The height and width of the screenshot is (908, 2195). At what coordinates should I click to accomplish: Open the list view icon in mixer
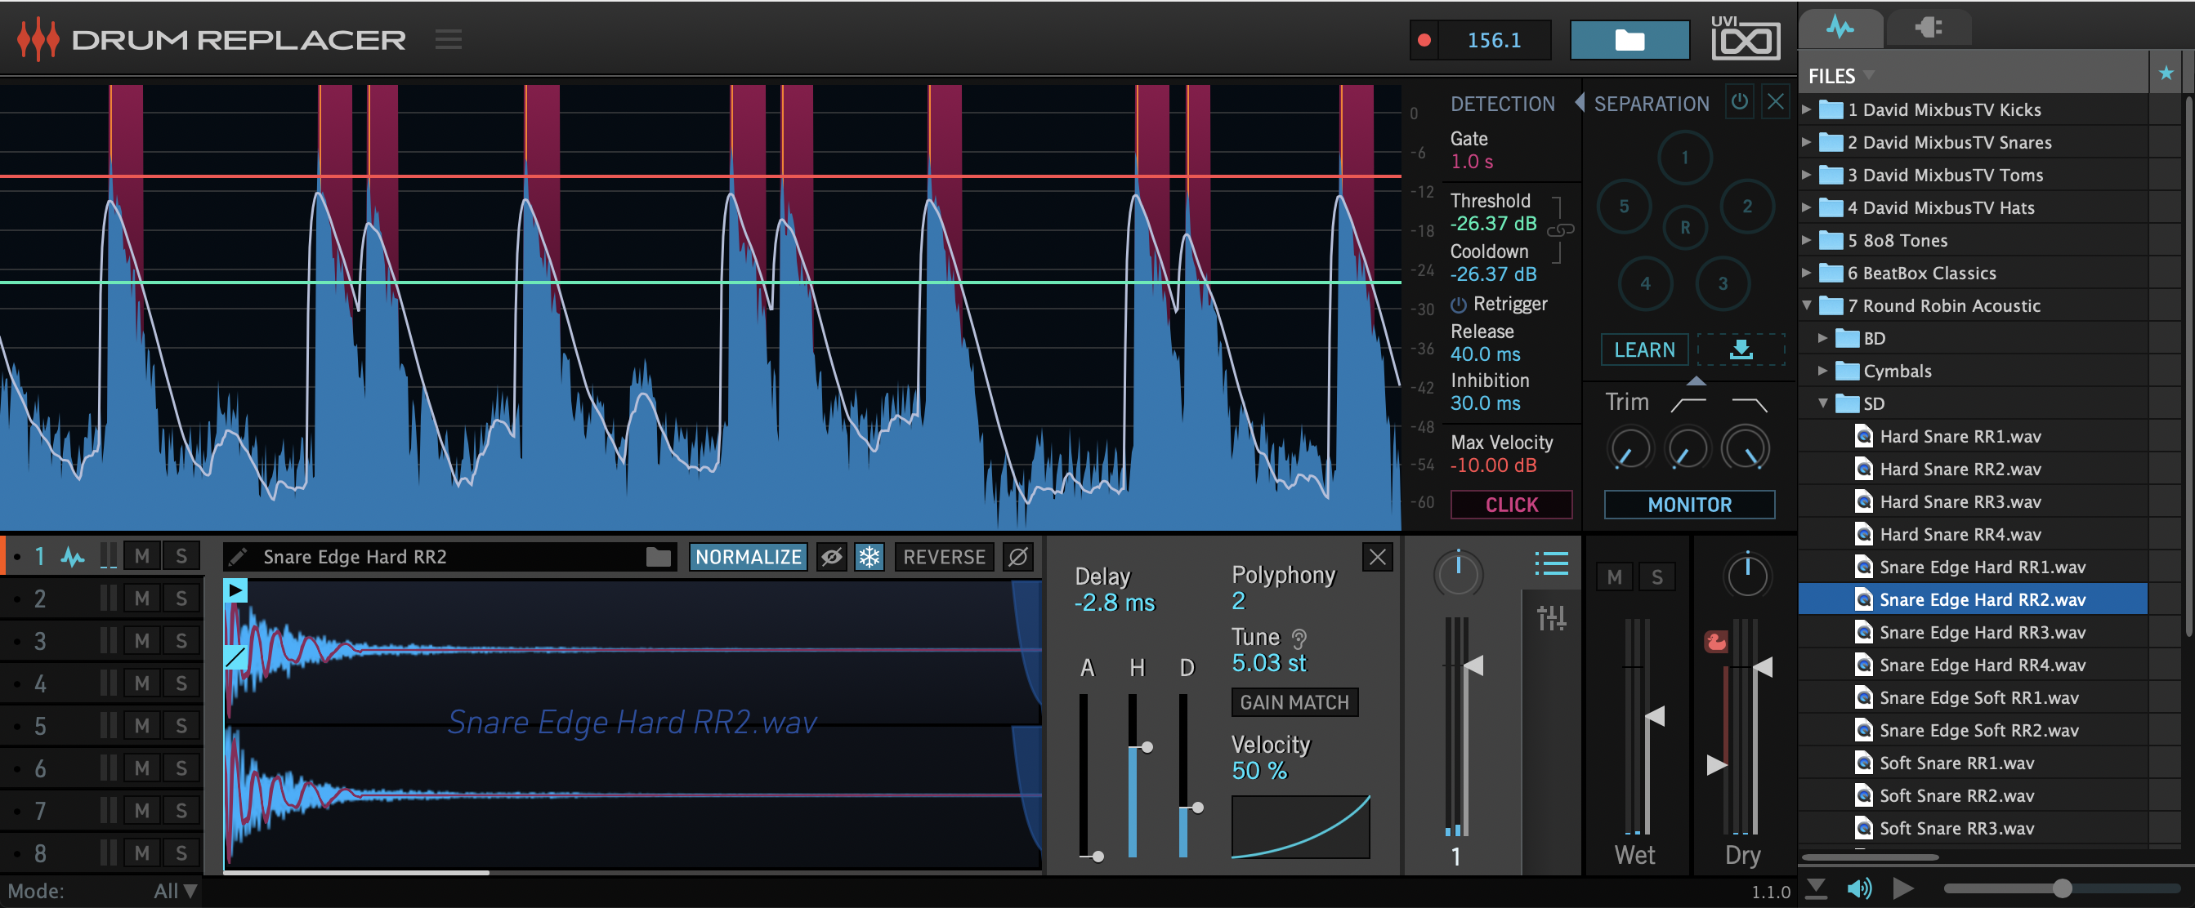point(1551,563)
